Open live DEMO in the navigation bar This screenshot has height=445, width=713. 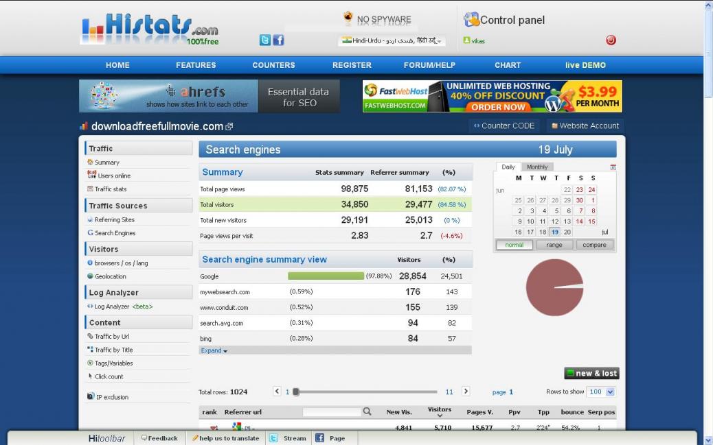(x=586, y=65)
